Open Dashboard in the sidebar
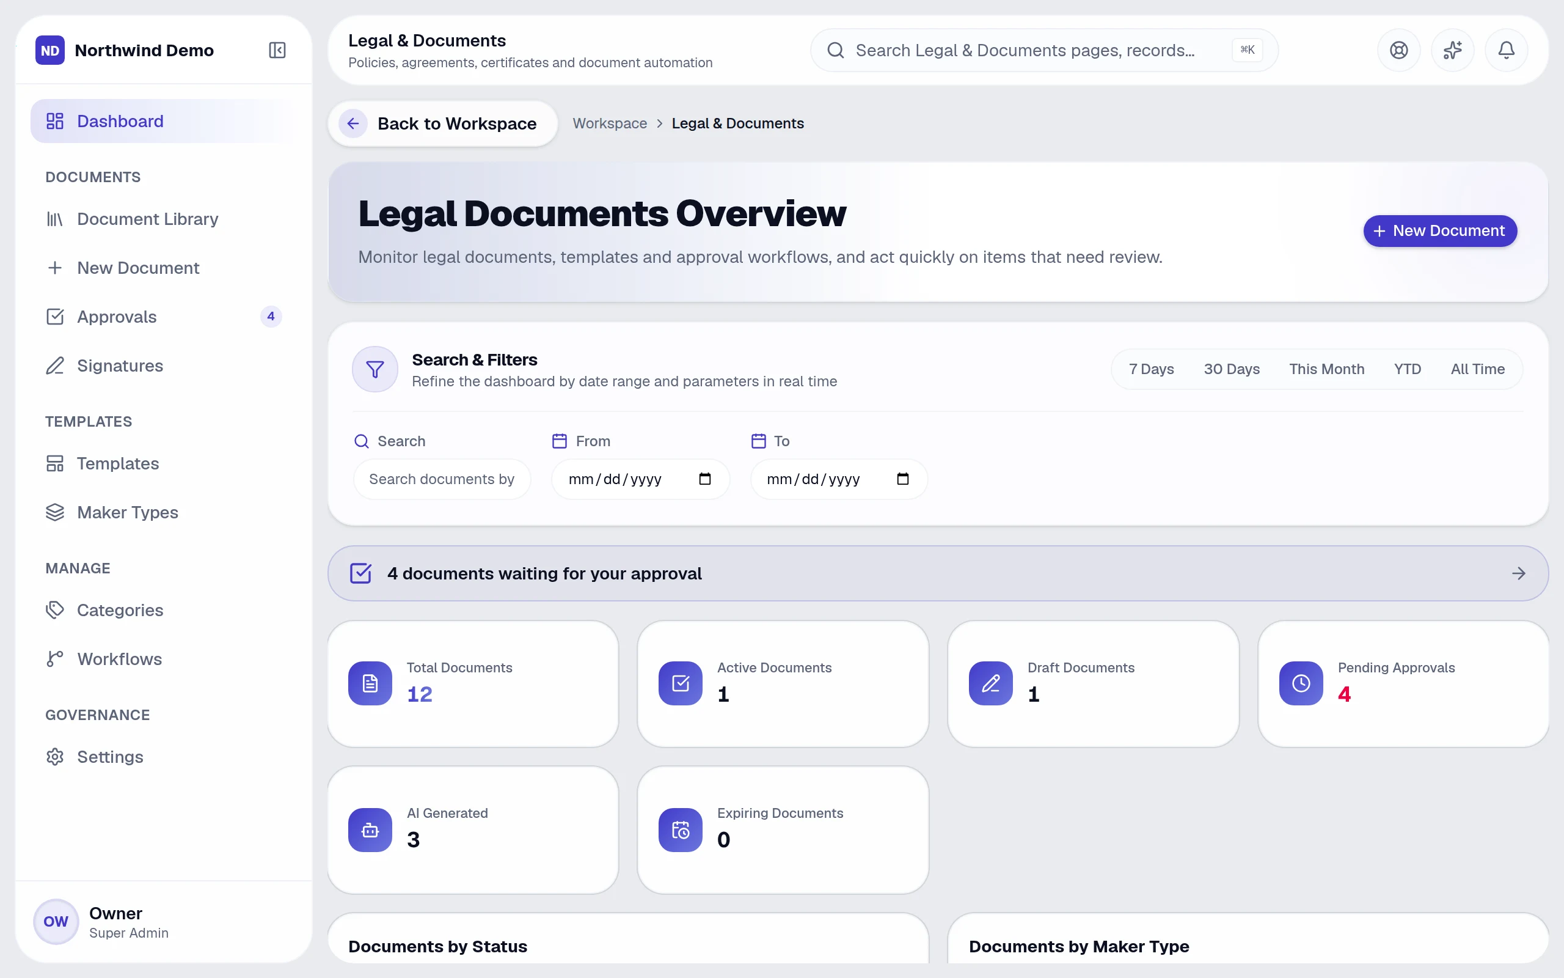This screenshot has height=978, width=1564. coord(164,121)
